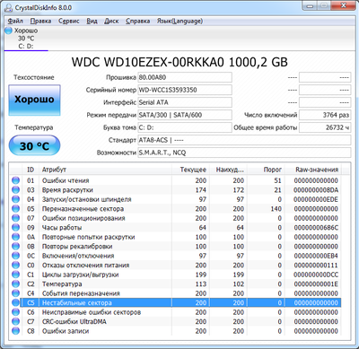The height and width of the screenshot is (349, 359).
Task: Select the C: D: disk tab showing 30 °C
Action: (26, 39)
